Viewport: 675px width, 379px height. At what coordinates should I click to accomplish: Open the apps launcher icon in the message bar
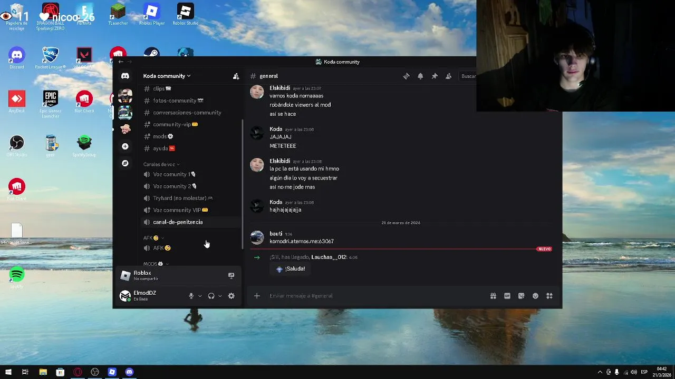click(549, 296)
